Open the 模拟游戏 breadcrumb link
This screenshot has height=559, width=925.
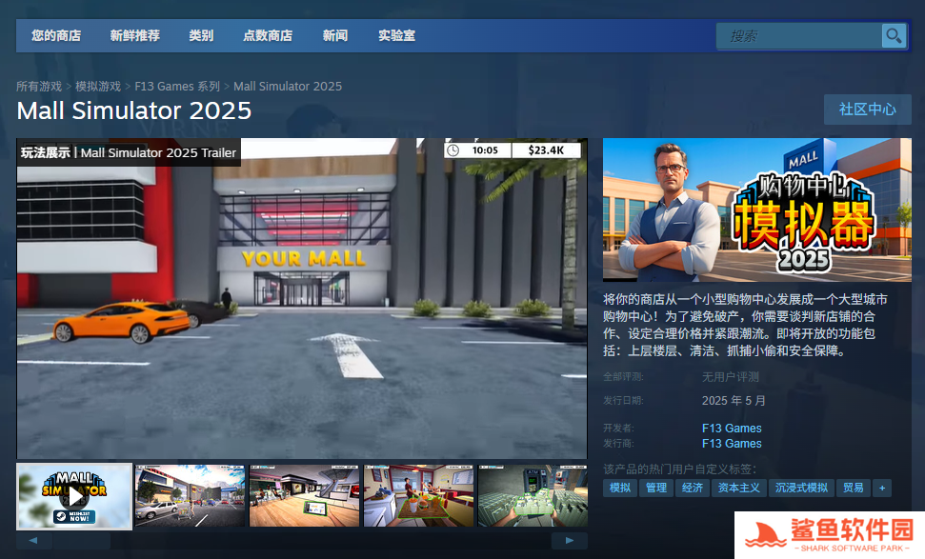pyautogui.click(x=98, y=87)
